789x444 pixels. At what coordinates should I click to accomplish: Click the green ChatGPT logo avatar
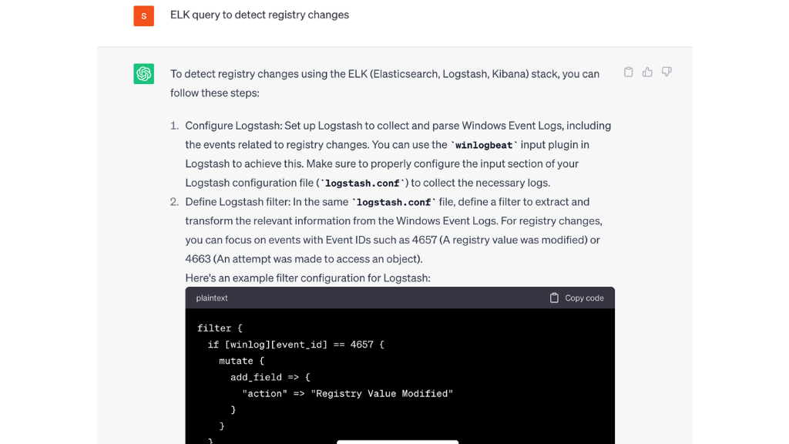click(x=143, y=73)
